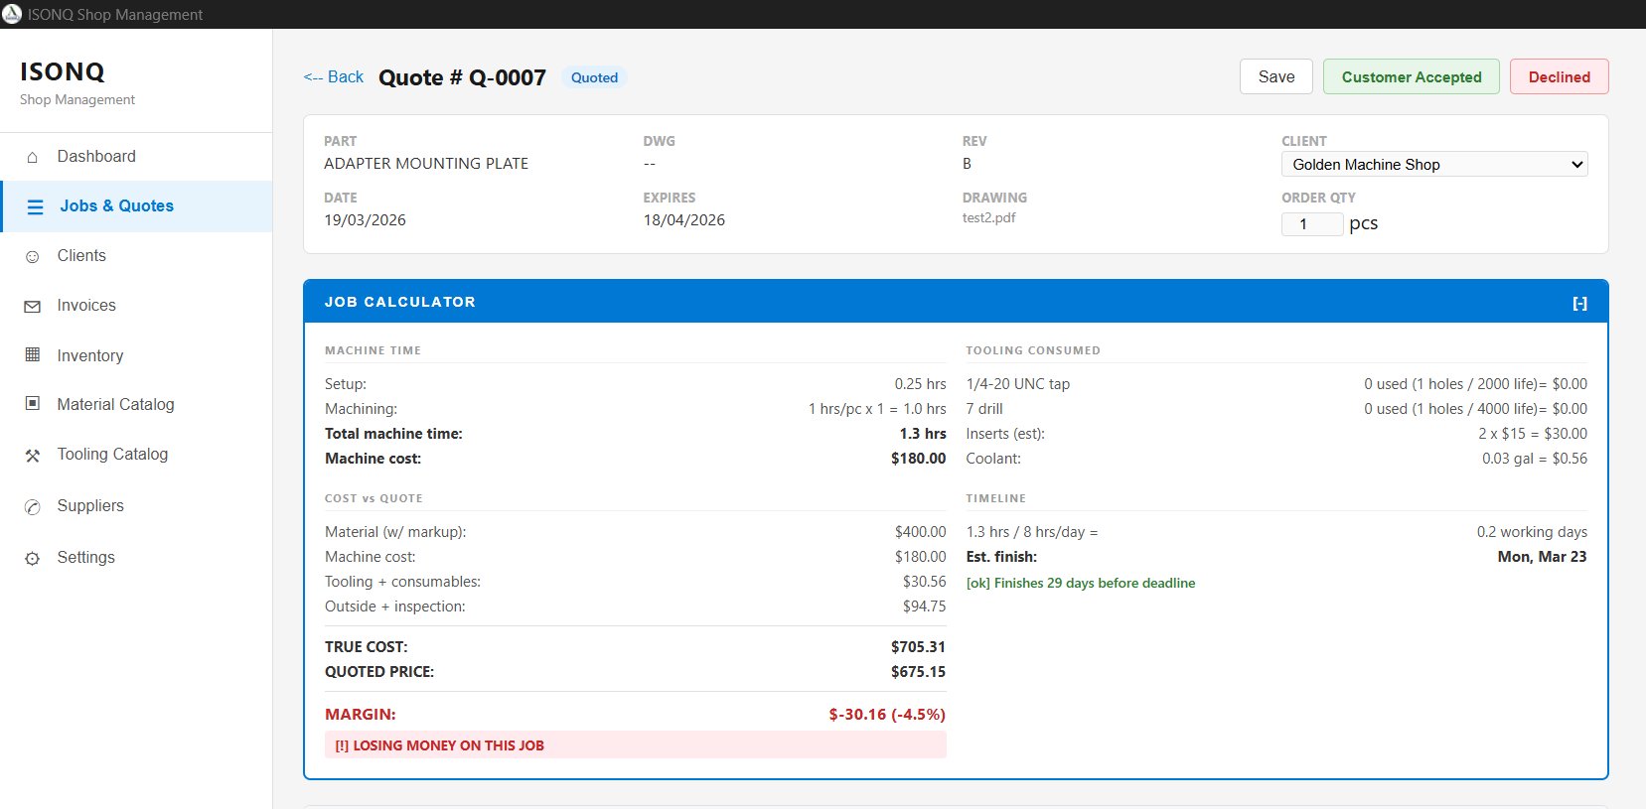Open the Material Catalog

[136, 405]
